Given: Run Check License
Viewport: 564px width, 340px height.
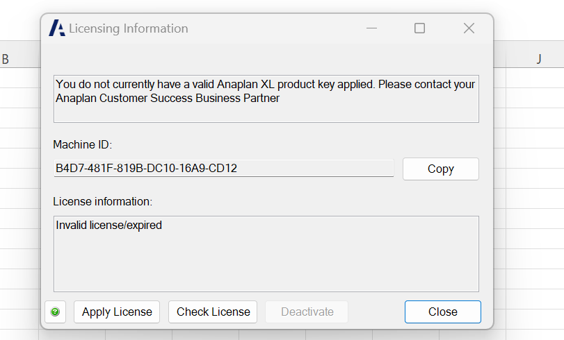Looking at the screenshot, I should click(x=213, y=312).
